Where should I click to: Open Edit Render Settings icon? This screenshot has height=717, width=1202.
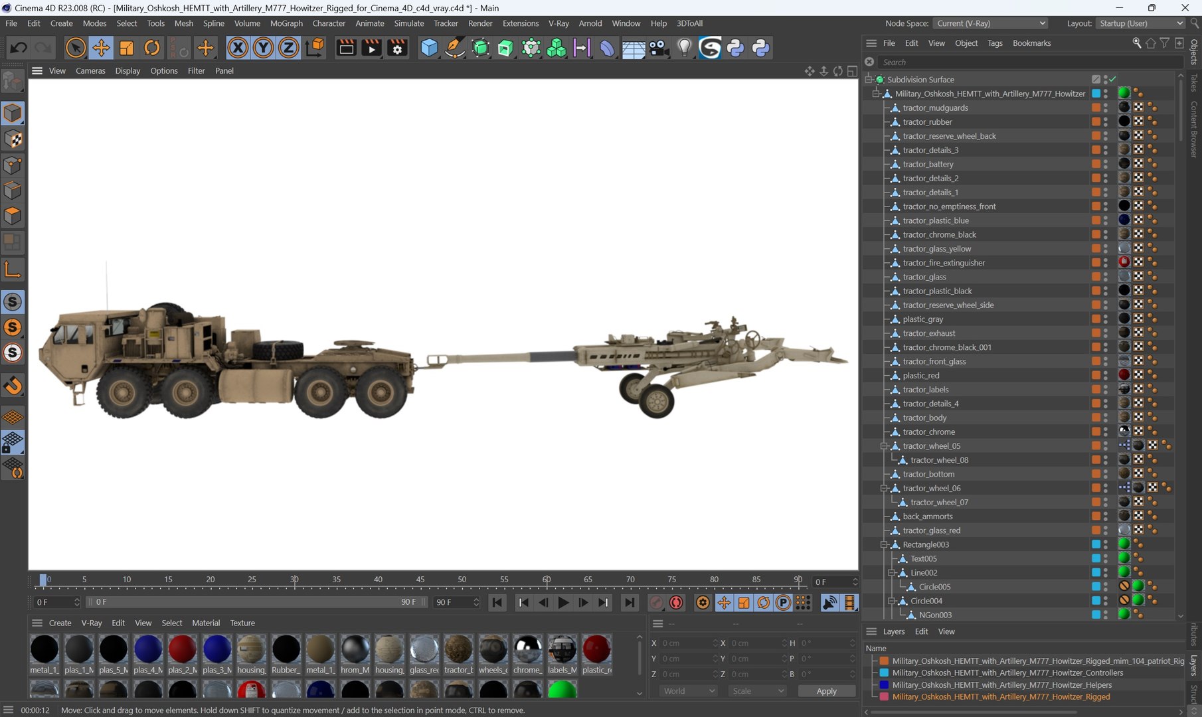397,48
